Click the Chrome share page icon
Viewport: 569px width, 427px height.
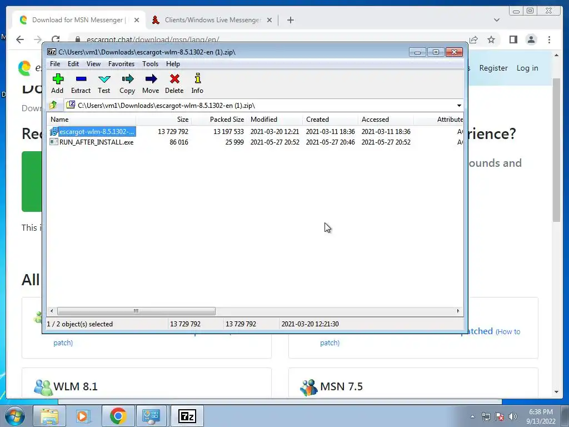pos(473,39)
